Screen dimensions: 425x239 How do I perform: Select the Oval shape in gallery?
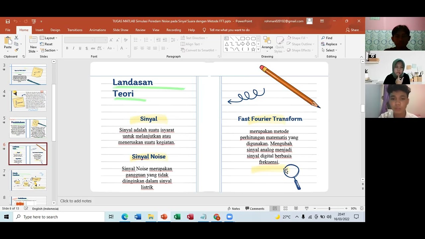pos(248,39)
